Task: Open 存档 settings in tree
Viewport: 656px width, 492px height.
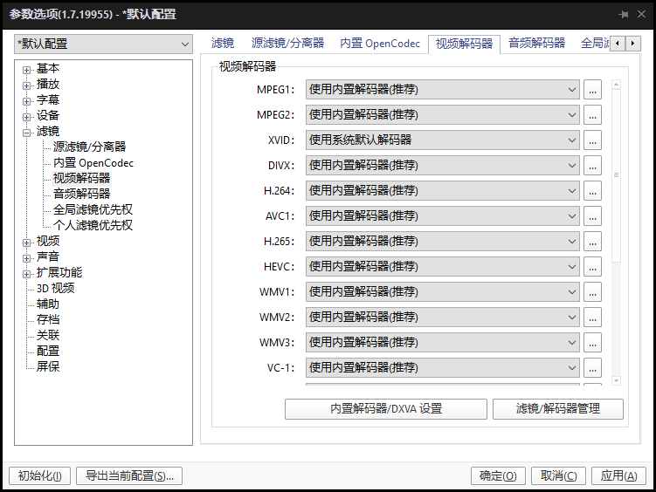Action: [x=48, y=319]
